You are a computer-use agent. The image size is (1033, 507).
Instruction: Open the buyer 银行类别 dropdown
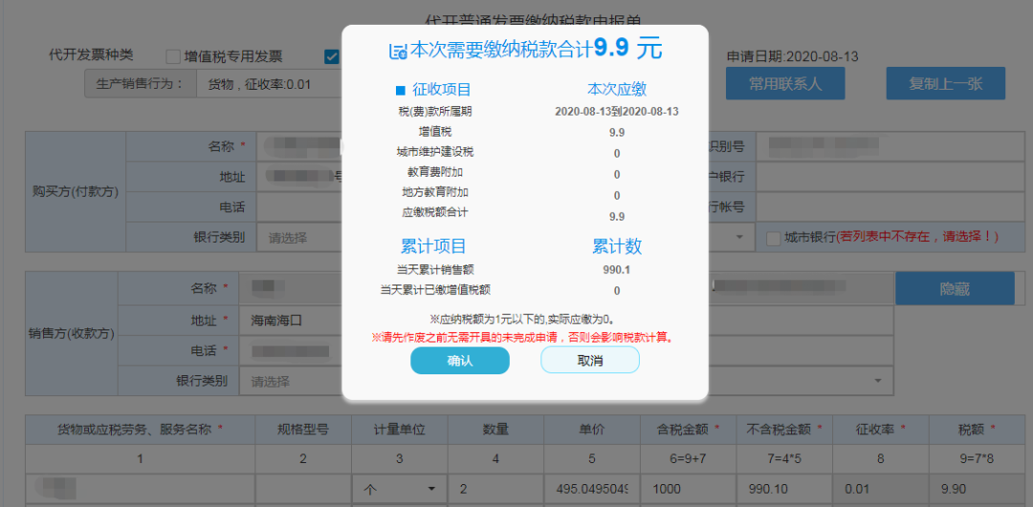(x=299, y=238)
